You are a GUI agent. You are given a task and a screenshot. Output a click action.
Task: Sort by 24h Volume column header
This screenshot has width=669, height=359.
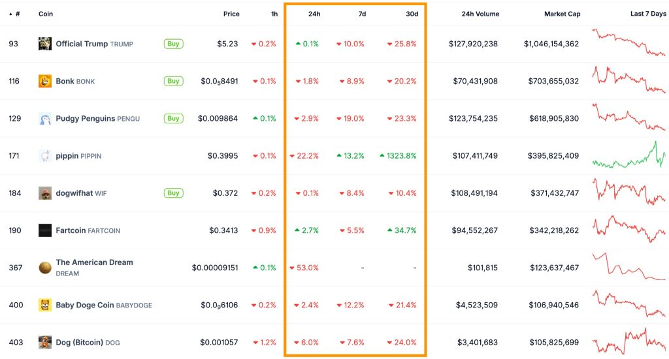click(x=480, y=14)
